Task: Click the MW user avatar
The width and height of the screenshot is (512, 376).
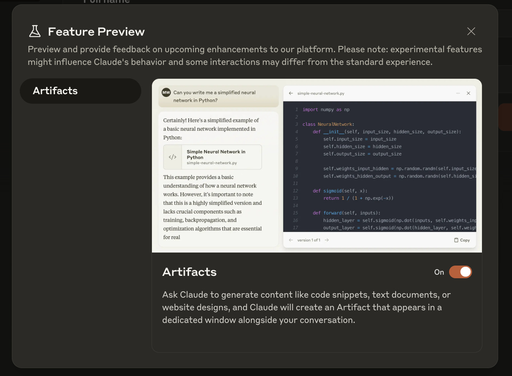Action: pyautogui.click(x=166, y=92)
